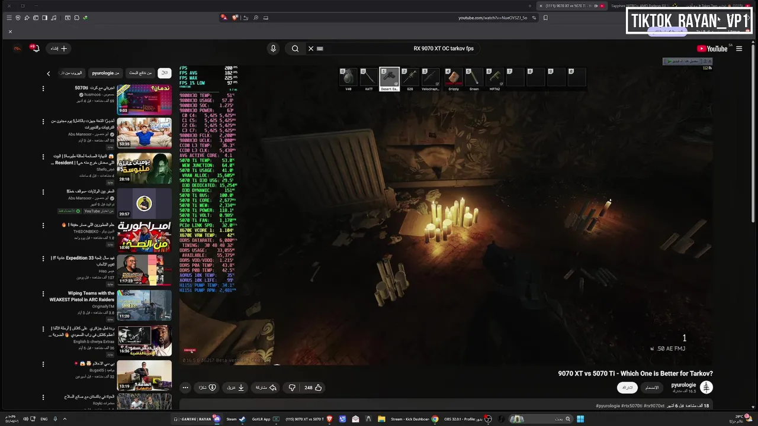Open GoXLR App from the taskbar
The image size is (758, 426).
click(x=266, y=419)
